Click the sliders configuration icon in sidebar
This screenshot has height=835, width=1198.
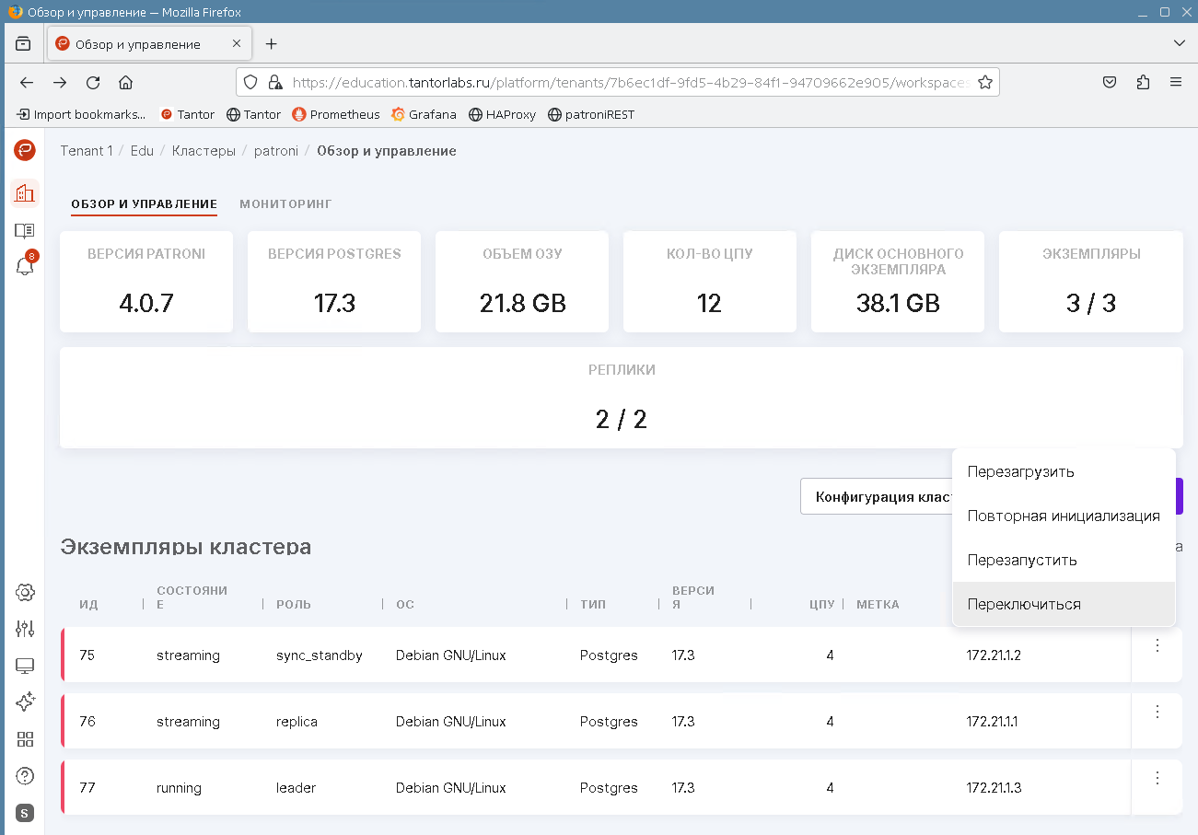pyautogui.click(x=25, y=629)
